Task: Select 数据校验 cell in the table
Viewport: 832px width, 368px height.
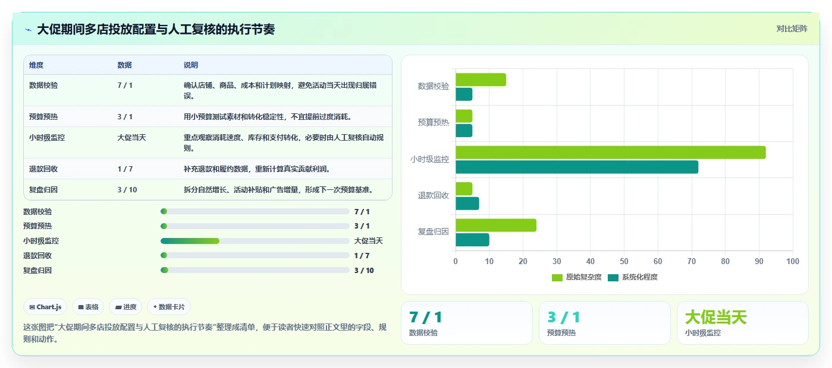Action: (x=43, y=85)
